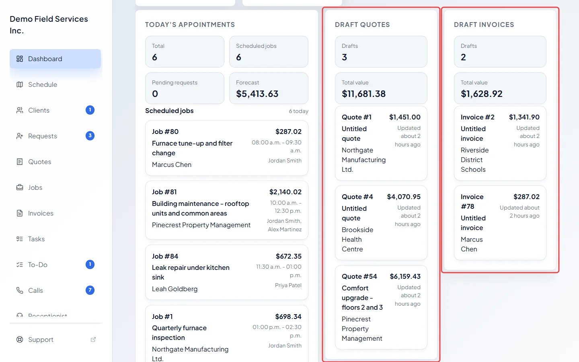The width and height of the screenshot is (579, 362).
Task: Click the appointments Total tile
Action: pos(185,52)
